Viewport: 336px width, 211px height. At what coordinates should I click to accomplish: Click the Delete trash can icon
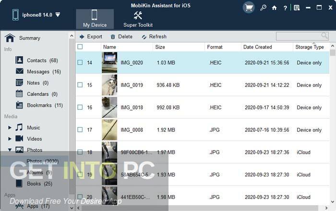pos(113,37)
